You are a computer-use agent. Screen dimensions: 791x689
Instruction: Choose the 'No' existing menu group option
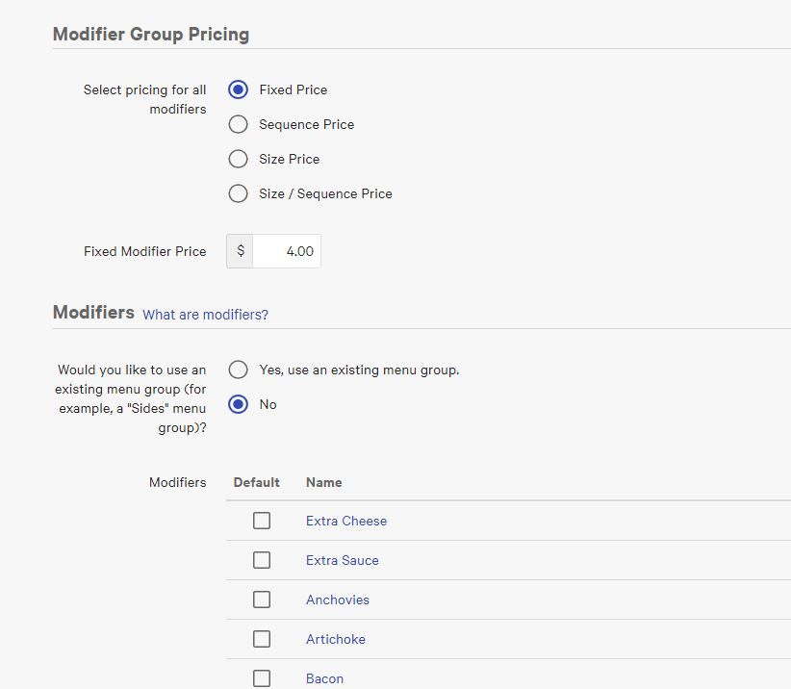[239, 404]
